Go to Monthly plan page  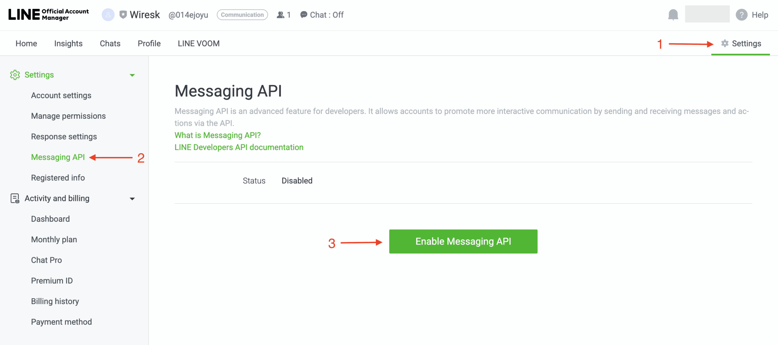pyautogui.click(x=54, y=240)
